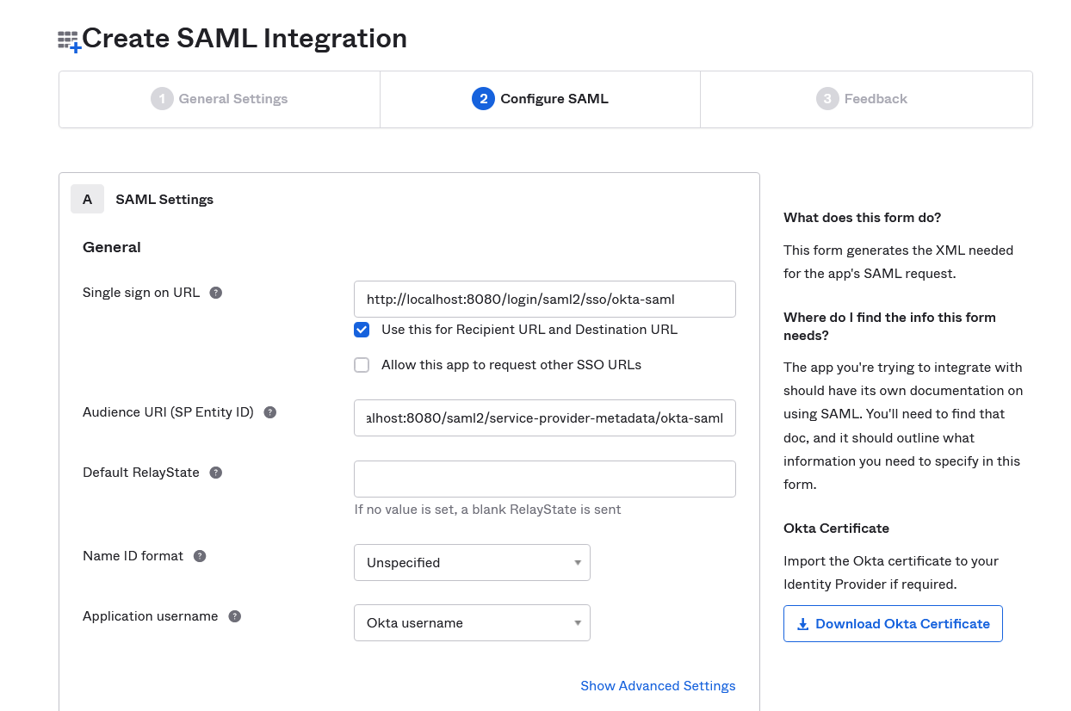Download the Okta Certificate

point(893,623)
